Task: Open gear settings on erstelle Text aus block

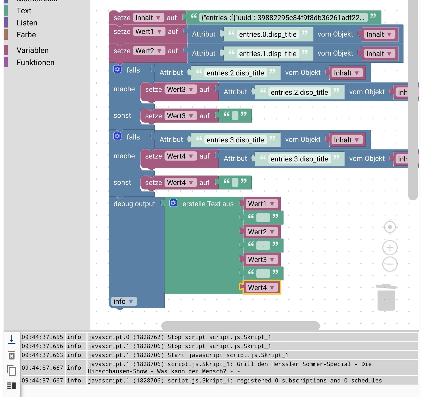Action: [x=173, y=203]
